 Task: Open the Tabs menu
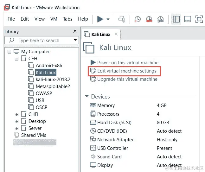pyautogui.click(x=67, y=19)
